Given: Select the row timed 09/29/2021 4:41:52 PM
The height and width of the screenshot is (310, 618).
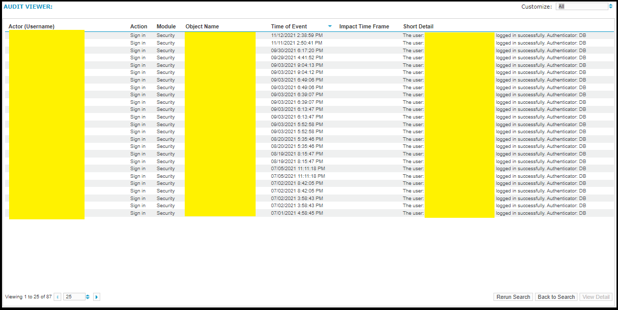Looking at the screenshot, I should 309,58.
